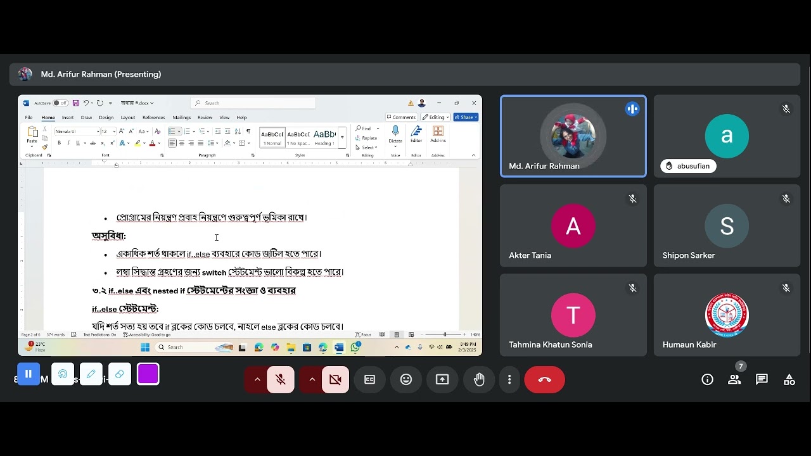The image size is (811, 456).
Task: Switch to the Layout tab
Action: point(128,117)
